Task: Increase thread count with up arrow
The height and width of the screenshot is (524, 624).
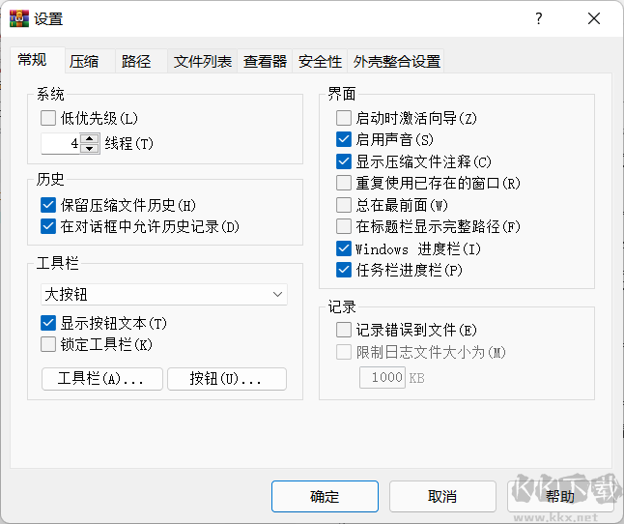Action: (x=90, y=139)
